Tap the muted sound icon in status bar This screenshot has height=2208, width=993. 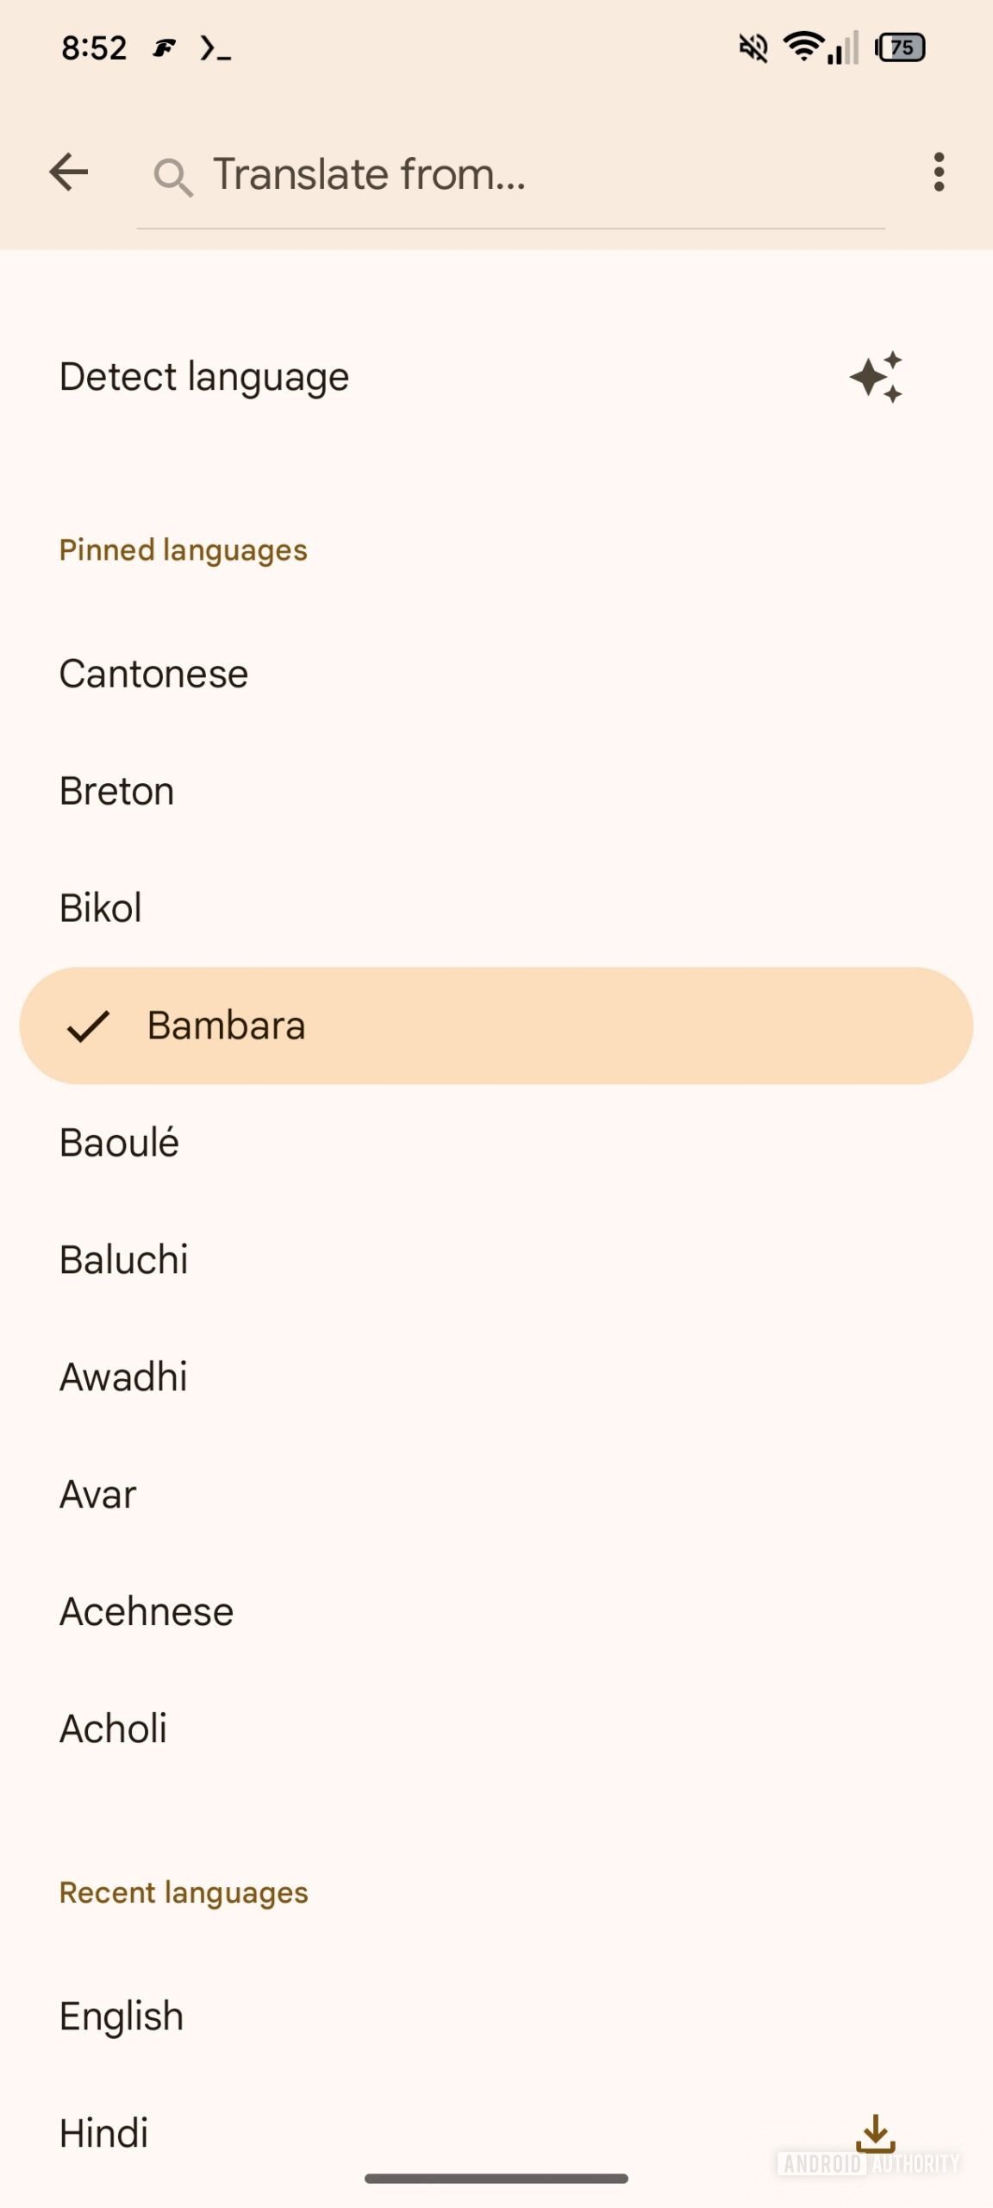coord(753,48)
